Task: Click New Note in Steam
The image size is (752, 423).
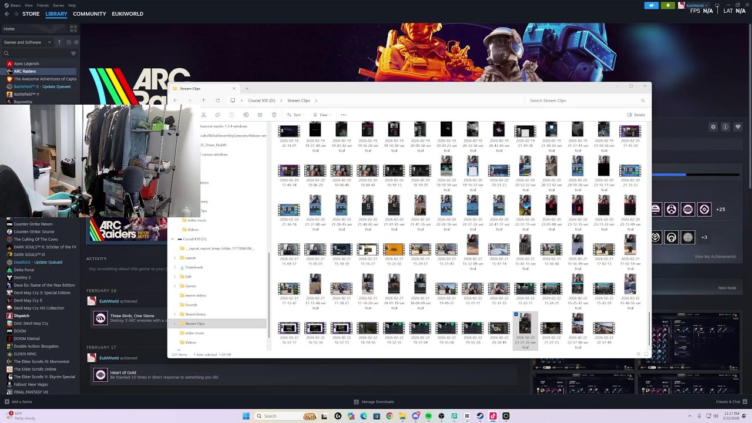Action: (727, 288)
